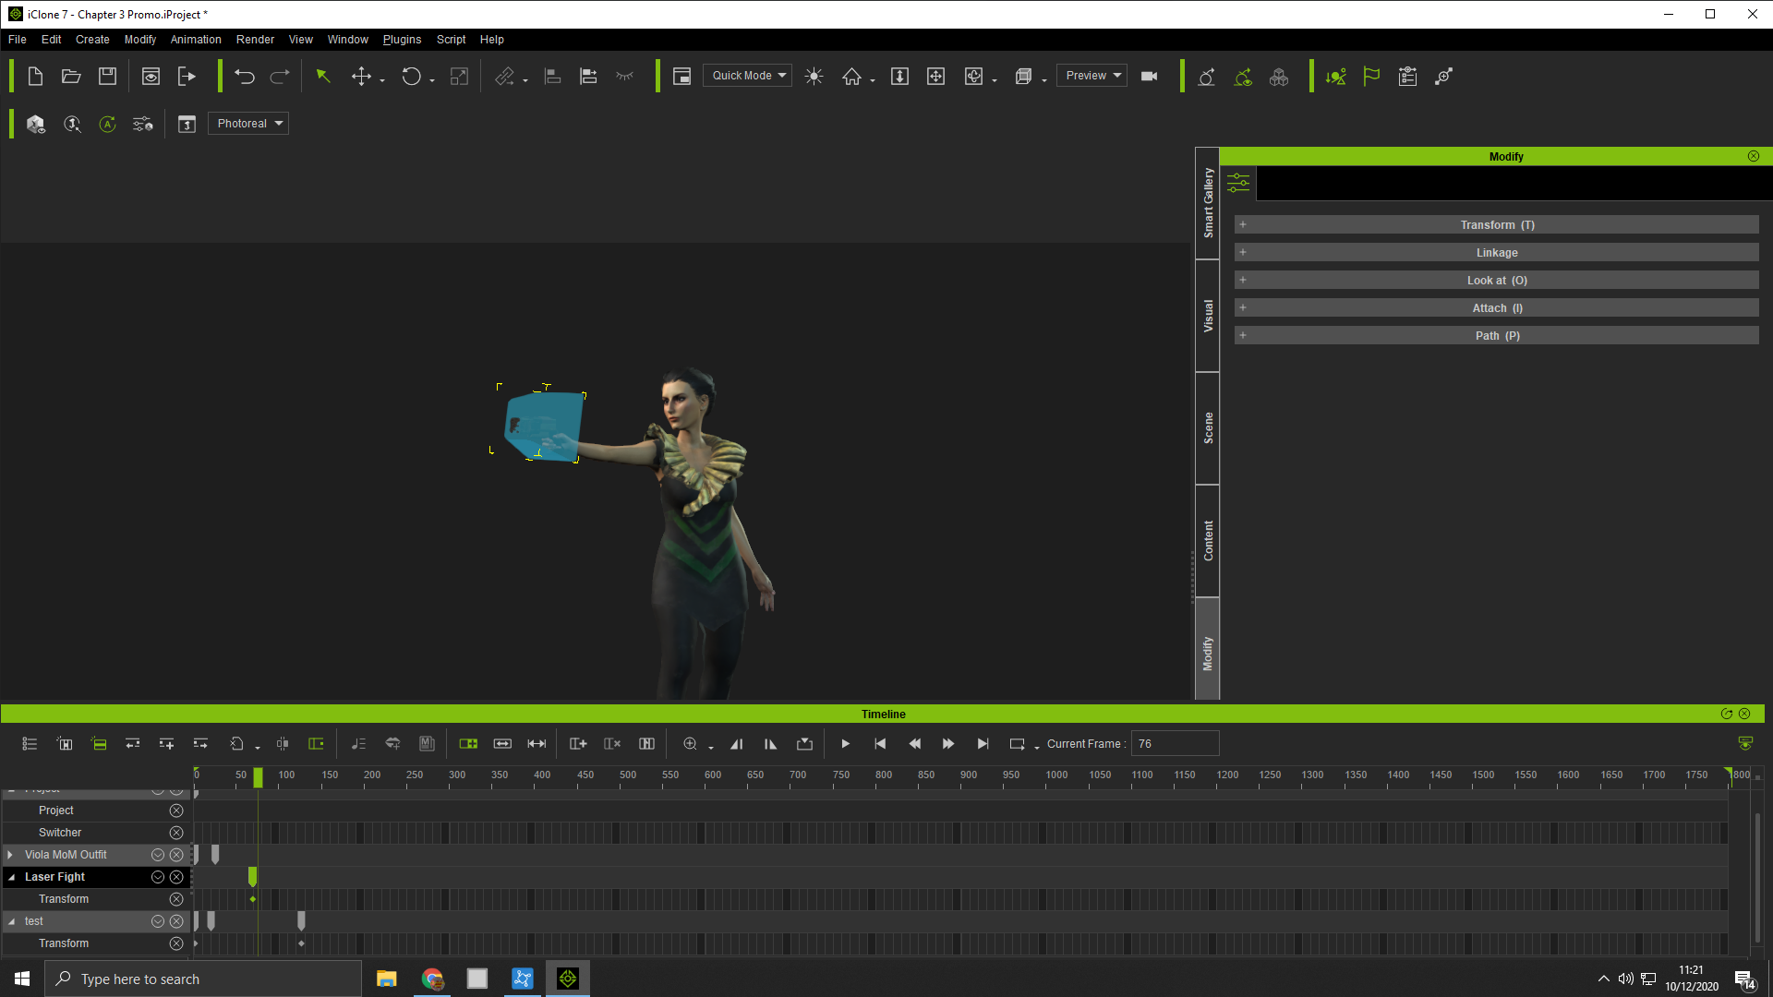This screenshot has height=997, width=1773.
Task: Jump to the timeline end frame
Action: coord(983,744)
